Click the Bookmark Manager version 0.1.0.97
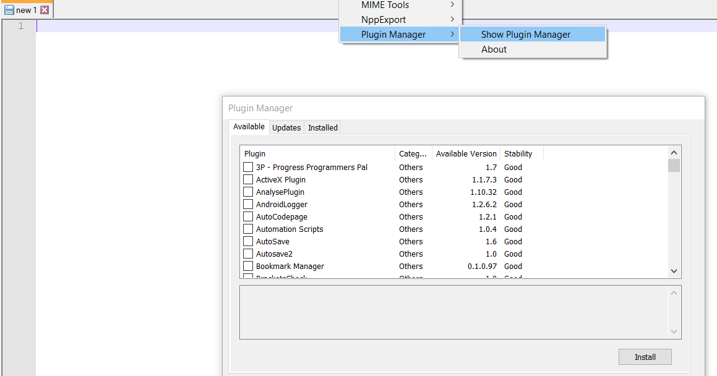This screenshot has height=376, width=717. [x=482, y=266]
